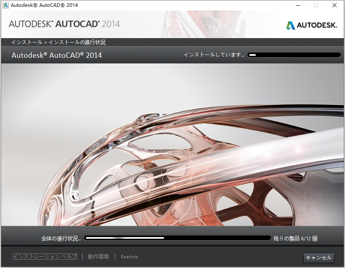The image size is (345, 268).
Task: Click the 全体の進行状況... label
Action: click(x=61, y=239)
